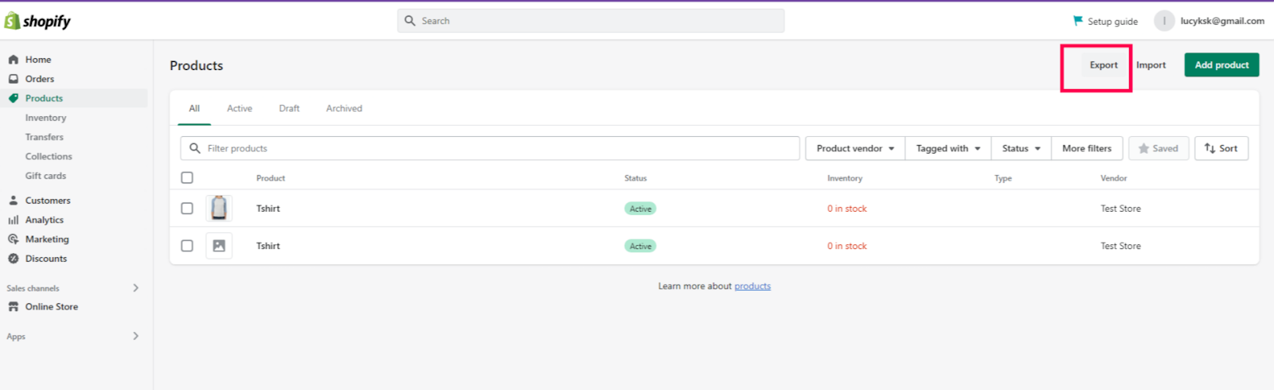
Task: Click second row's 0 in stock
Action: click(x=846, y=246)
